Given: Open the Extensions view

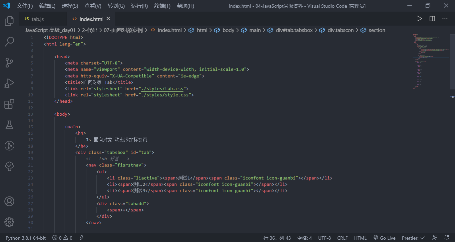Looking at the screenshot, I should click(x=9, y=104).
